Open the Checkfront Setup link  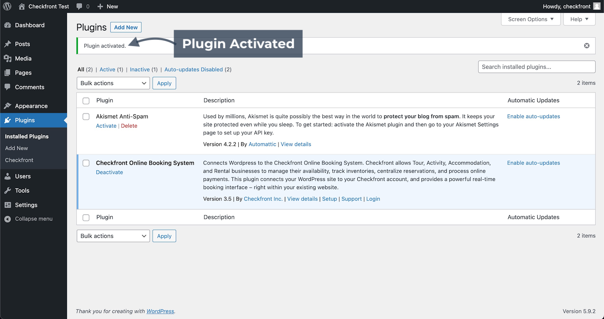tap(329, 199)
